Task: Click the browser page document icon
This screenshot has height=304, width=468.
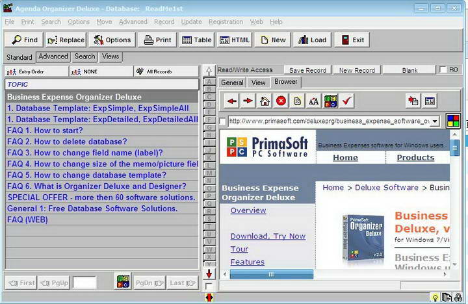Action: 297,101
